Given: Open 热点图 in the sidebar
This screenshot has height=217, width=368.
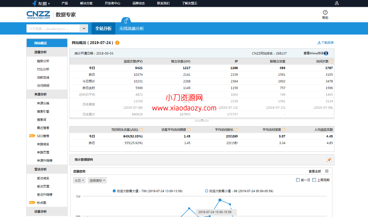Looking at the screenshot, I should point(42,203).
